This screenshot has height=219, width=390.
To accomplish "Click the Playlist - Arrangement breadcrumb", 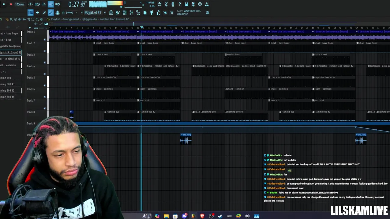I will [65, 19].
